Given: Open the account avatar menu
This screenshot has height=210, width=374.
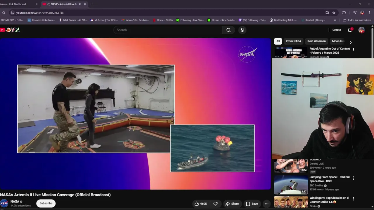Looking at the screenshot, I should (x=361, y=30).
